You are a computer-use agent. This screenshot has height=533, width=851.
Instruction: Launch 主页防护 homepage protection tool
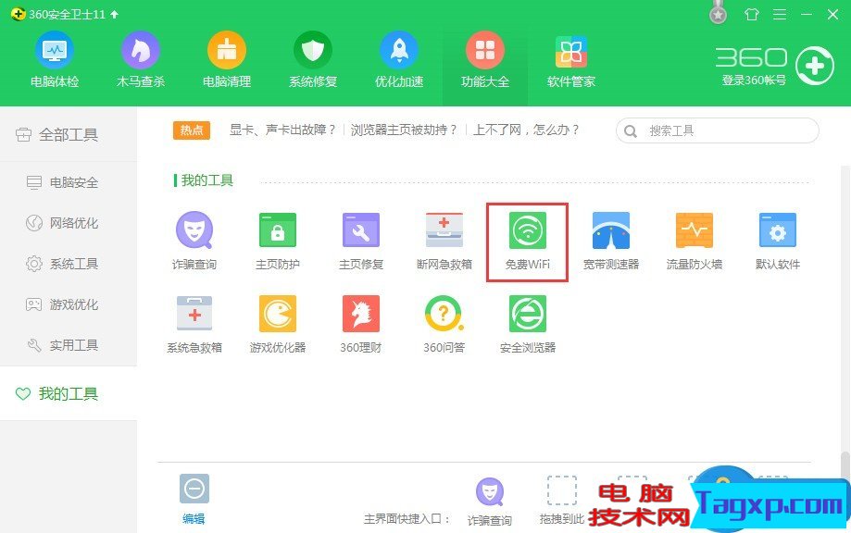click(x=277, y=241)
